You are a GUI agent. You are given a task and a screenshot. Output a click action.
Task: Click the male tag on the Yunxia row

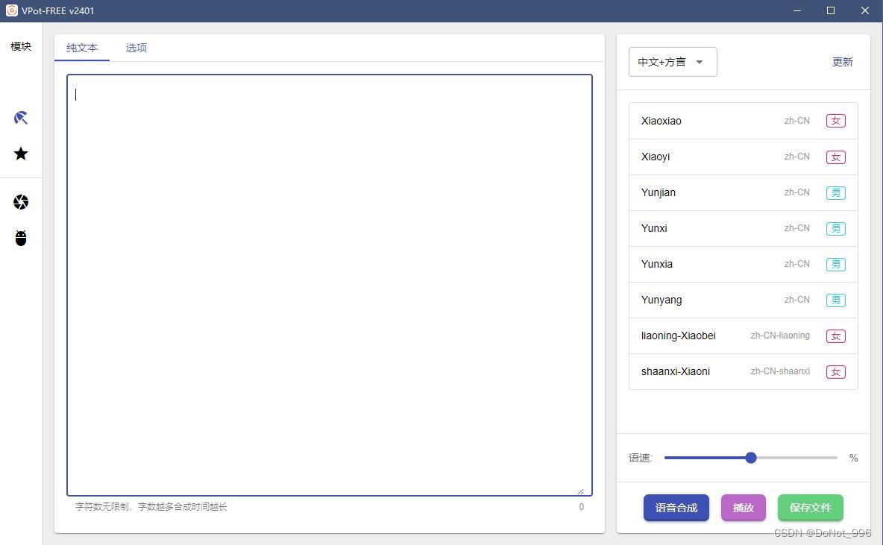point(836,264)
